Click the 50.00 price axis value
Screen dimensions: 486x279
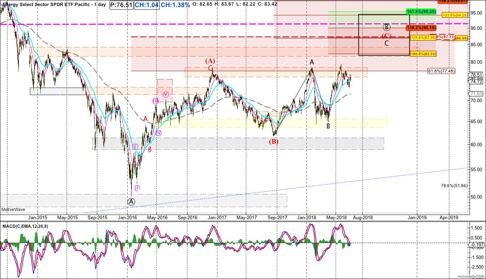click(x=476, y=197)
